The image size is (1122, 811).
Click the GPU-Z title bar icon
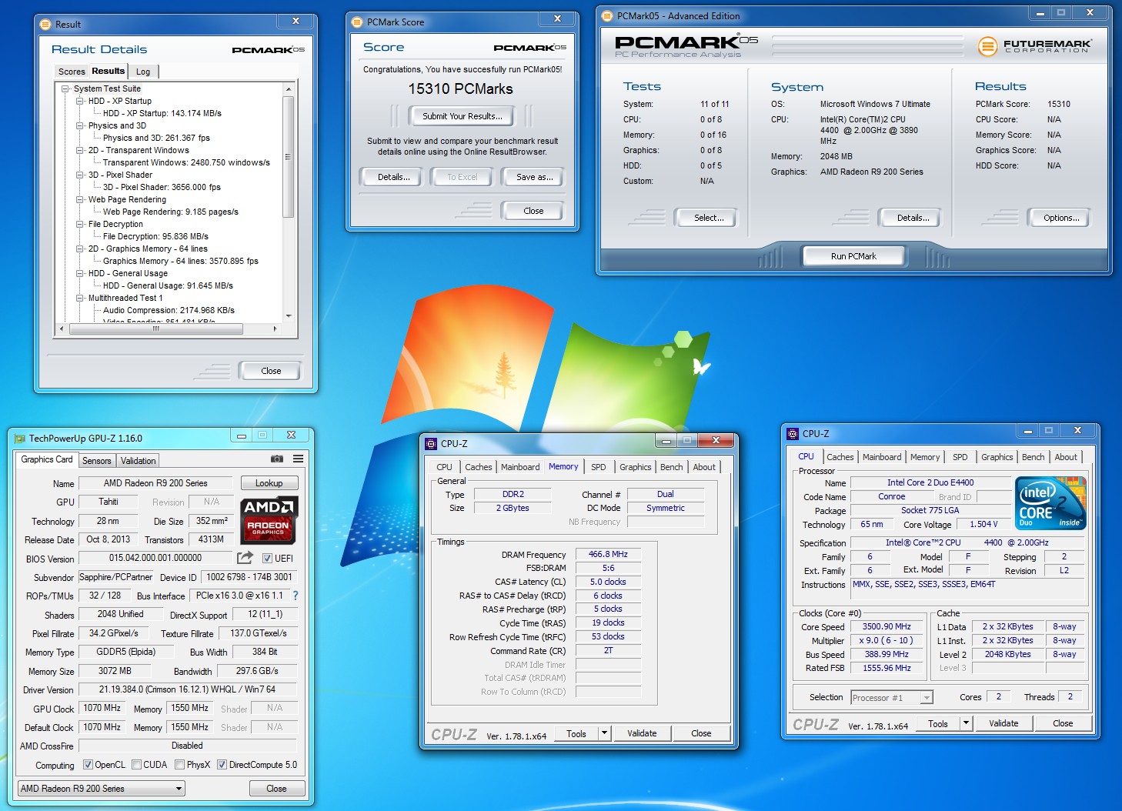21,439
